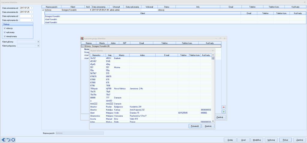307x143 pixels.
Task: Select the AAAZZZ Damacin row
Action: 151,104
